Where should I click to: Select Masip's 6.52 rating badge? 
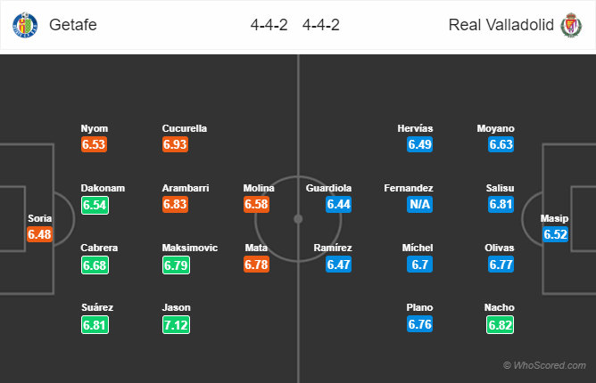point(555,235)
